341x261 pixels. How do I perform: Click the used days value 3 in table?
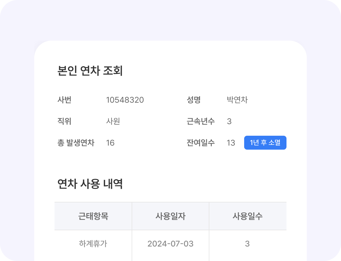pyautogui.click(x=248, y=244)
